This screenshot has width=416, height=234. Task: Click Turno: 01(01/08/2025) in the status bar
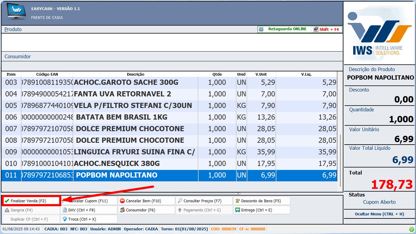(185, 229)
